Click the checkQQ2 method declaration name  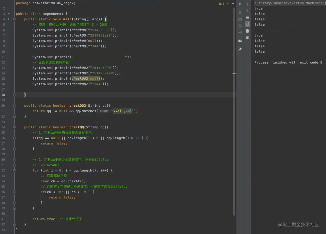point(78,106)
